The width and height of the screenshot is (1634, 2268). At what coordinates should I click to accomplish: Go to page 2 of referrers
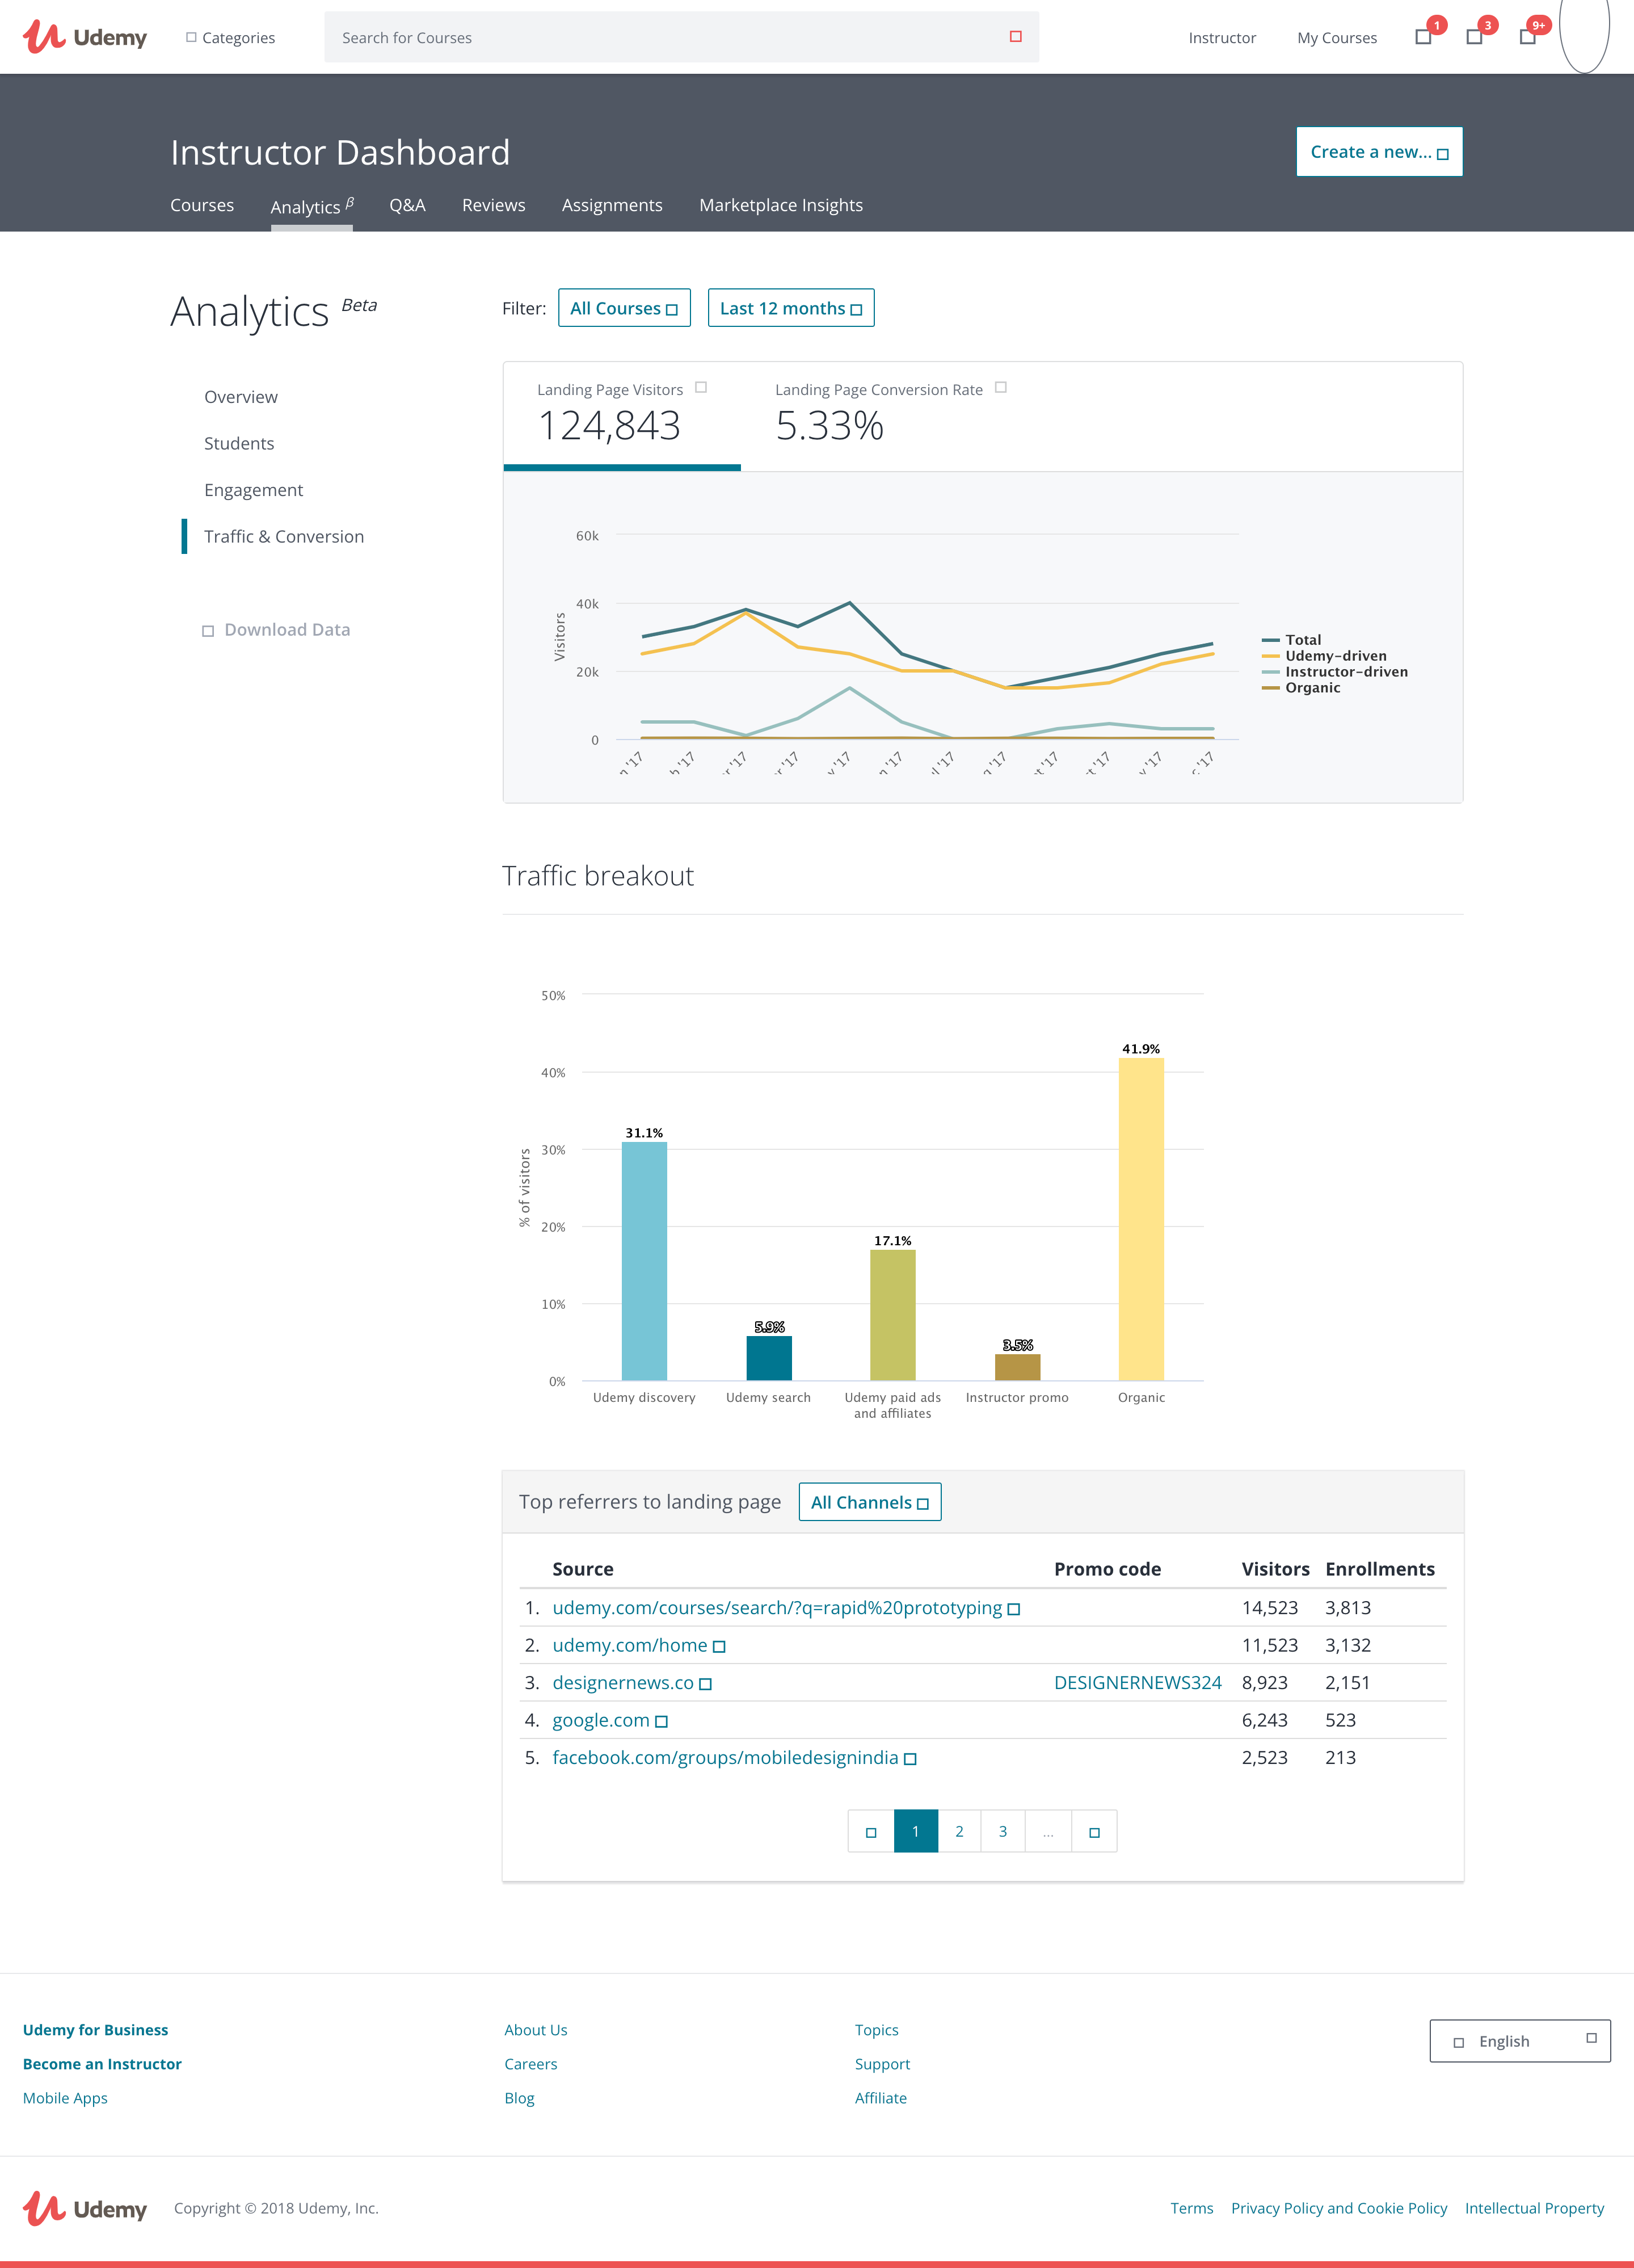click(959, 1832)
